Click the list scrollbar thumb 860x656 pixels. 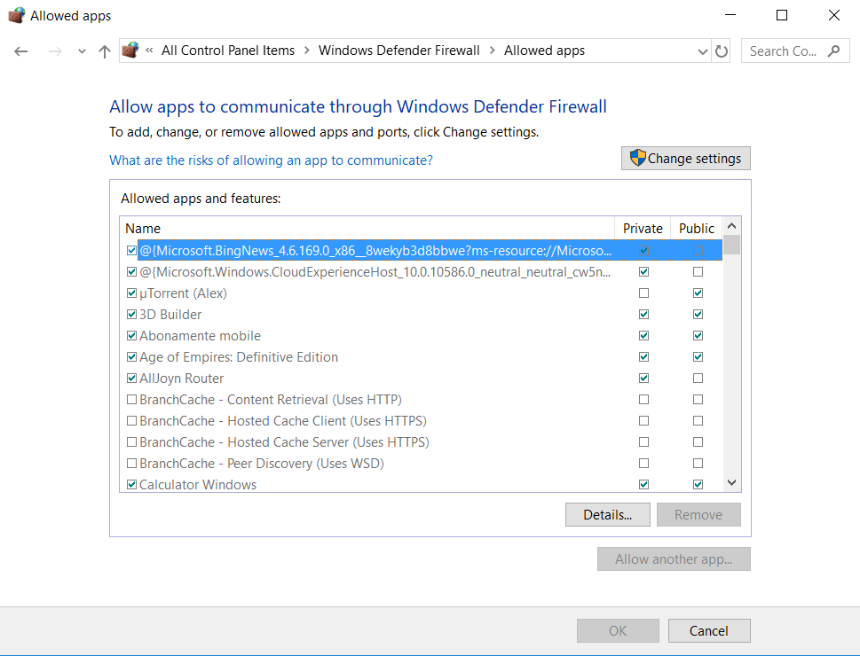(x=731, y=245)
